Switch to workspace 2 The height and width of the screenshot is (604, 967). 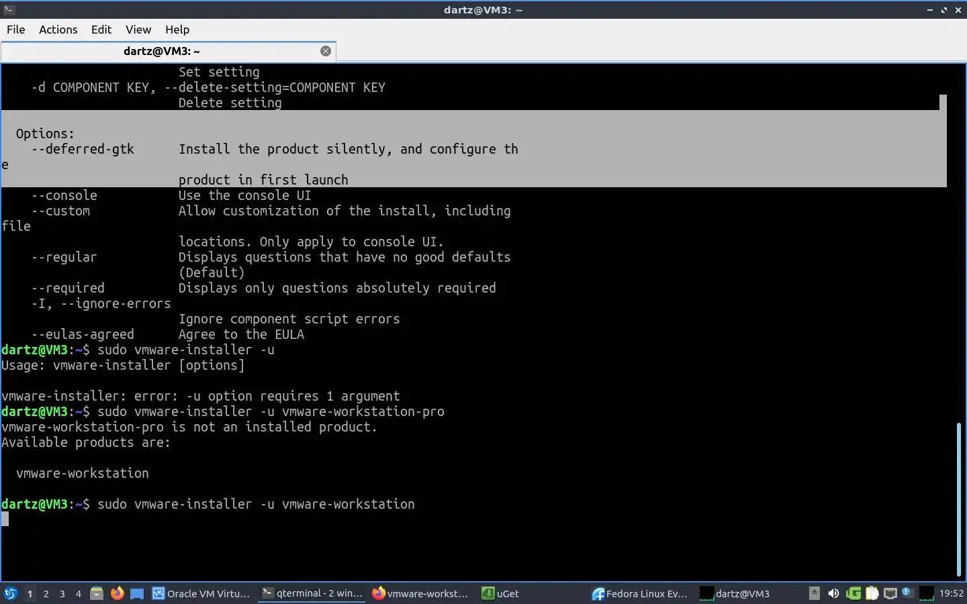[x=46, y=593]
